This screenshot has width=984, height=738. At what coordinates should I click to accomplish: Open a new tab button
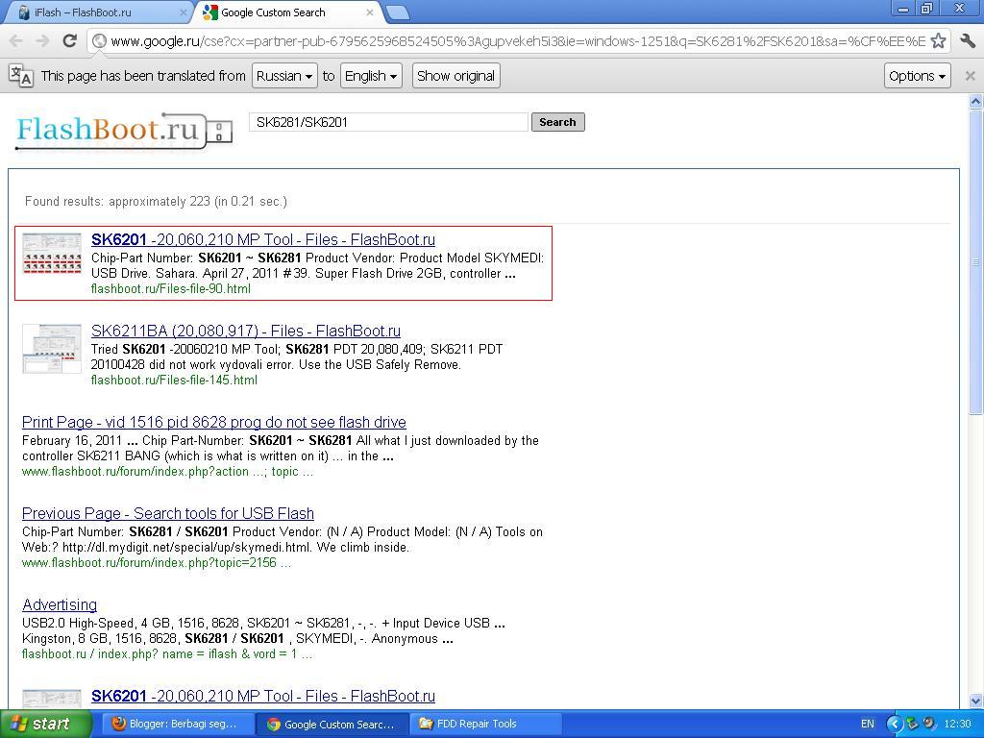pos(397,12)
